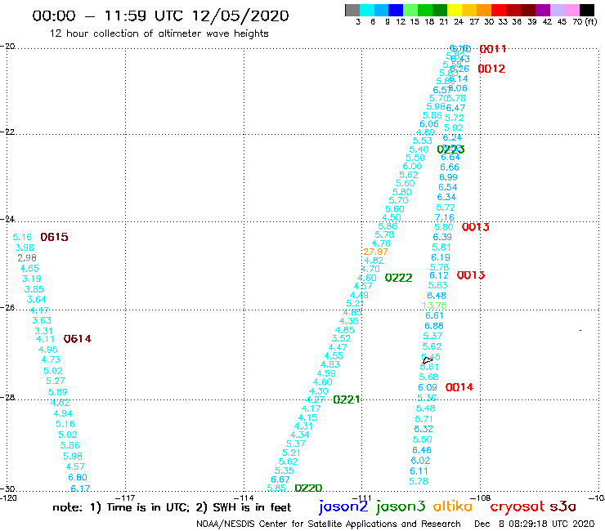Click the dark blue 12 ft legend swatch
605x531 pixels.
tap(396, 11)
